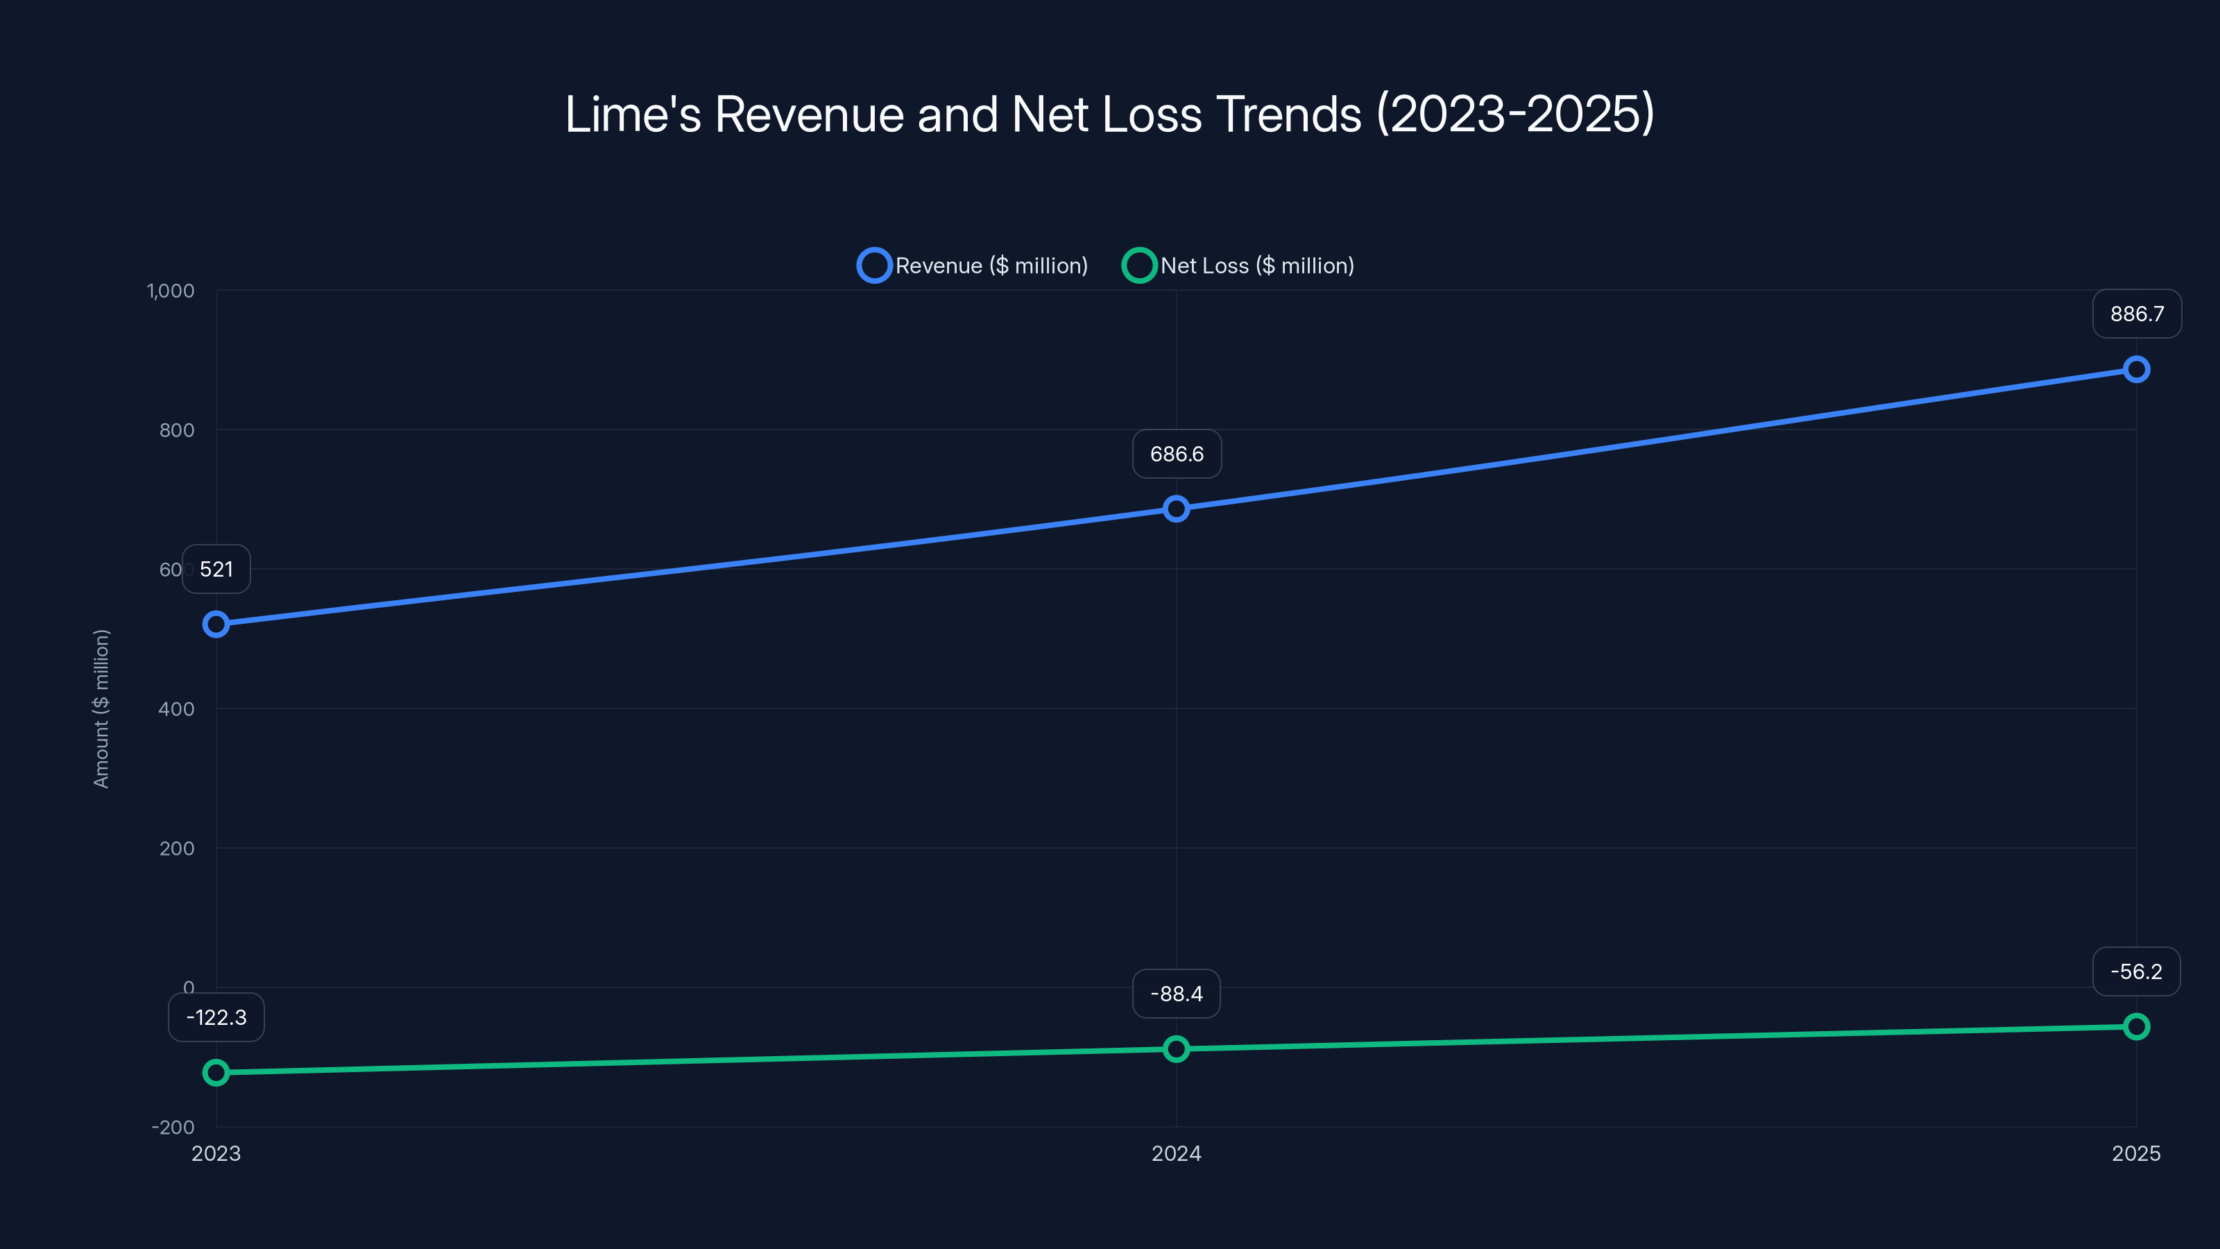This screenshot has width=2220, height=1249.
Task: Click the 521 data label
Action: (x=216, y=569)
